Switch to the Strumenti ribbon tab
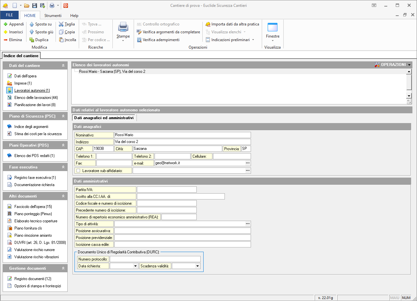The width and height of the screenshot is (417, 301). pyautogui.click(x=53, y=15)
